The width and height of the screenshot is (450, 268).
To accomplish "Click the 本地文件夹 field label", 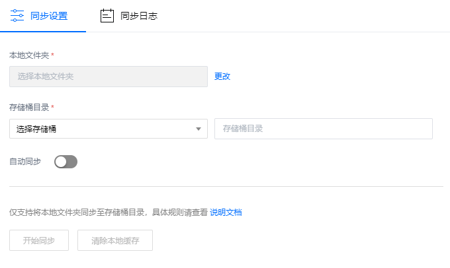I will tap(28, 55).
